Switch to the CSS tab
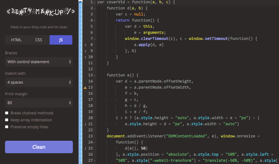The image size is (279, 164). pyautogui.click(x=39, y=40)
